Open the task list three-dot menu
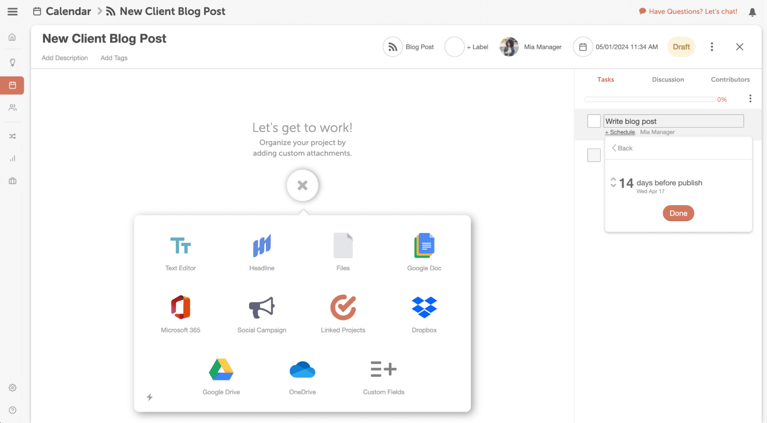Viewport: 767px width, 423px height. click(x=750, y=99)
